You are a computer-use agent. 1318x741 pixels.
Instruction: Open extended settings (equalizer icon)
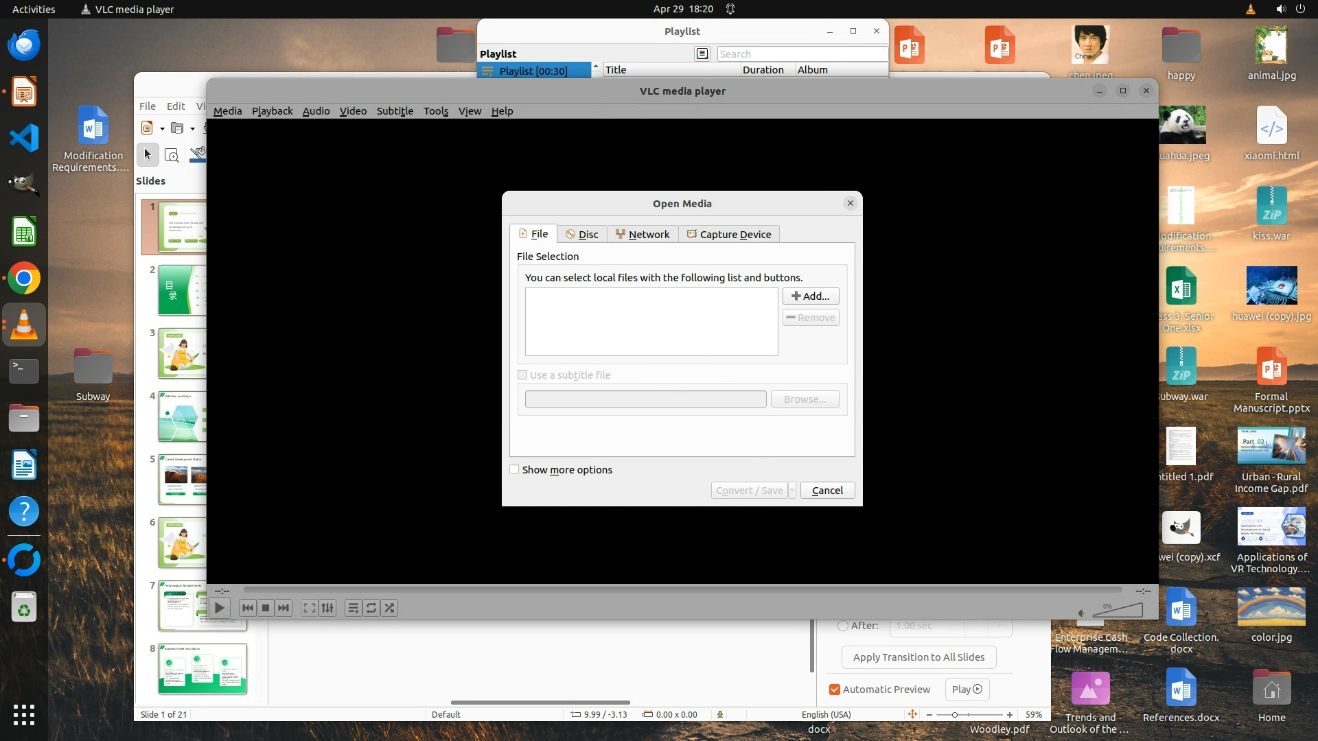click(x=328, y=608)
